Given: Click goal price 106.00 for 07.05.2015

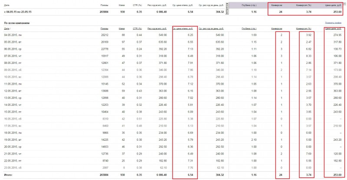Looking at the screenshot, I should [337, 56].
